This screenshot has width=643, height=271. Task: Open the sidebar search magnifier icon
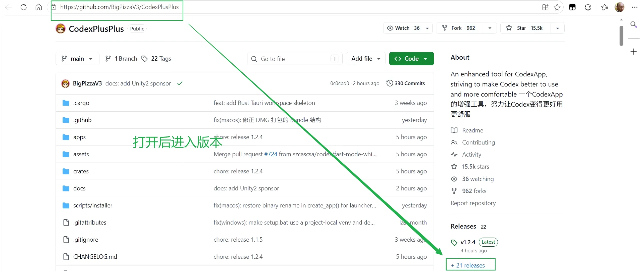point(633,24)
